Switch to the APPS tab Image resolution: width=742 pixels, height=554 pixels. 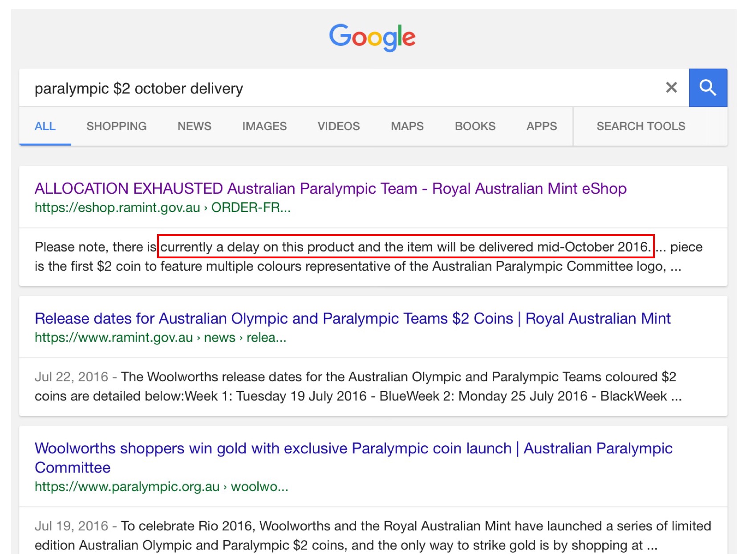click(x=542, y=126)
